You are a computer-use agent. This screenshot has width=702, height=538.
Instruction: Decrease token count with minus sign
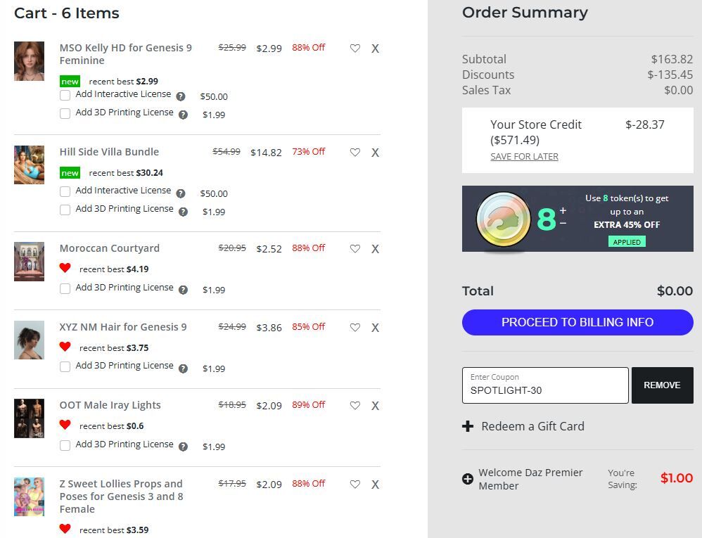563,224
